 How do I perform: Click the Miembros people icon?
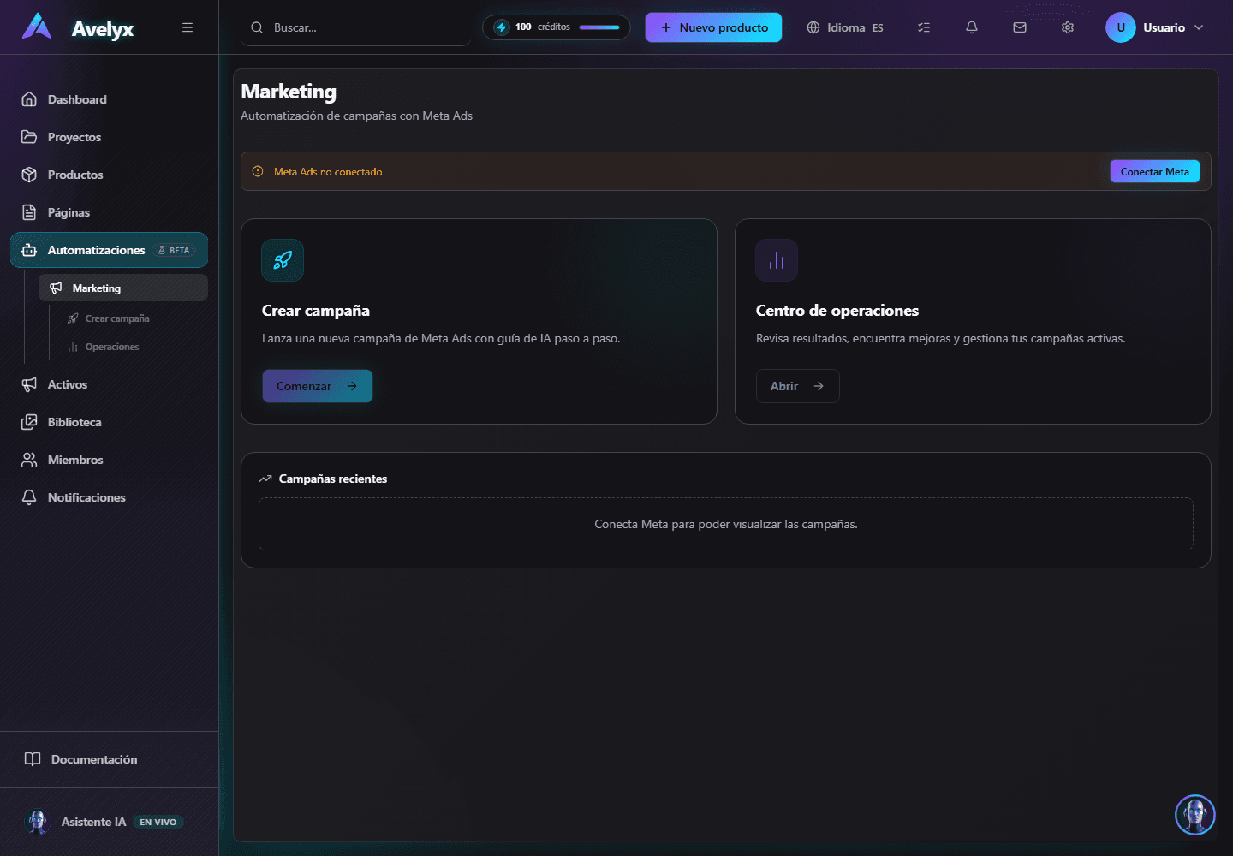(29, 460)
